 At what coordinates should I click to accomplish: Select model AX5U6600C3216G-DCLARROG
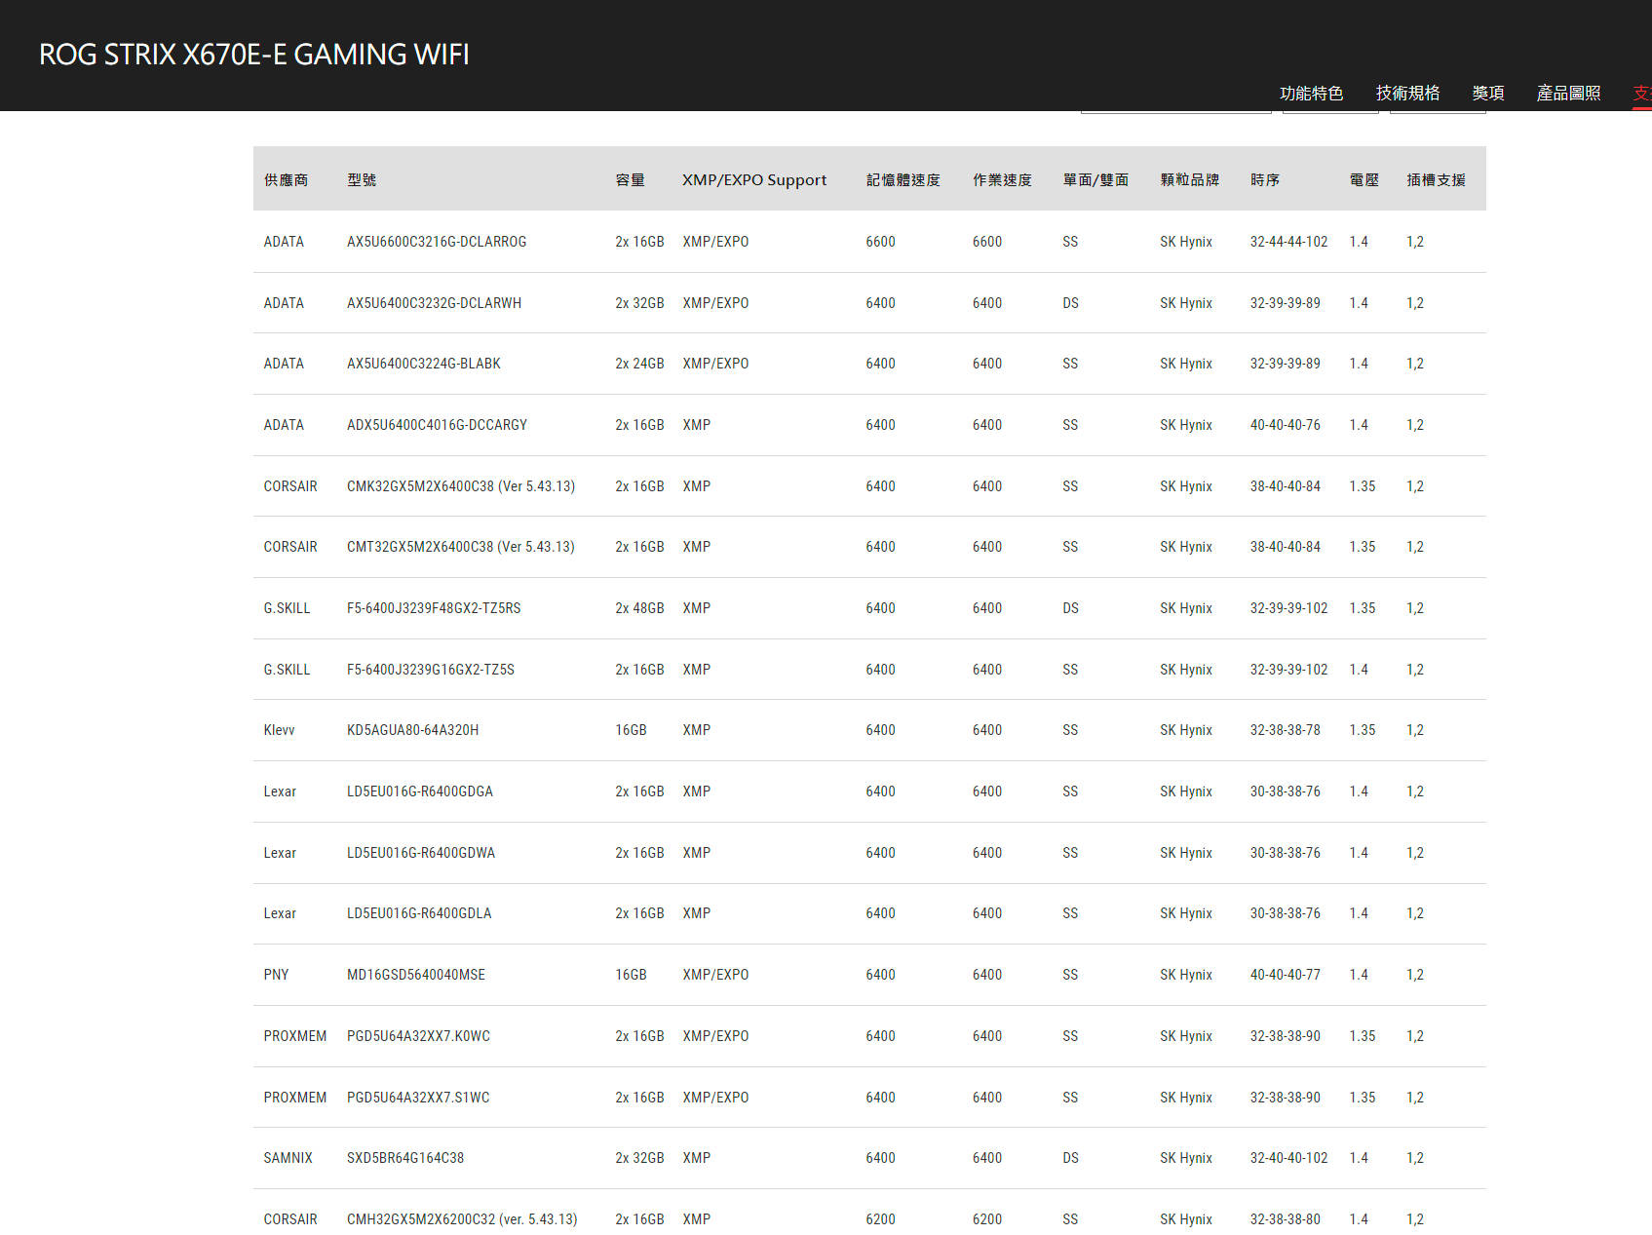click(437, 242)
